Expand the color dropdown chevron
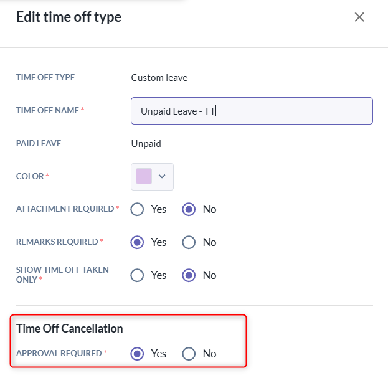 [x=162, y=176]
